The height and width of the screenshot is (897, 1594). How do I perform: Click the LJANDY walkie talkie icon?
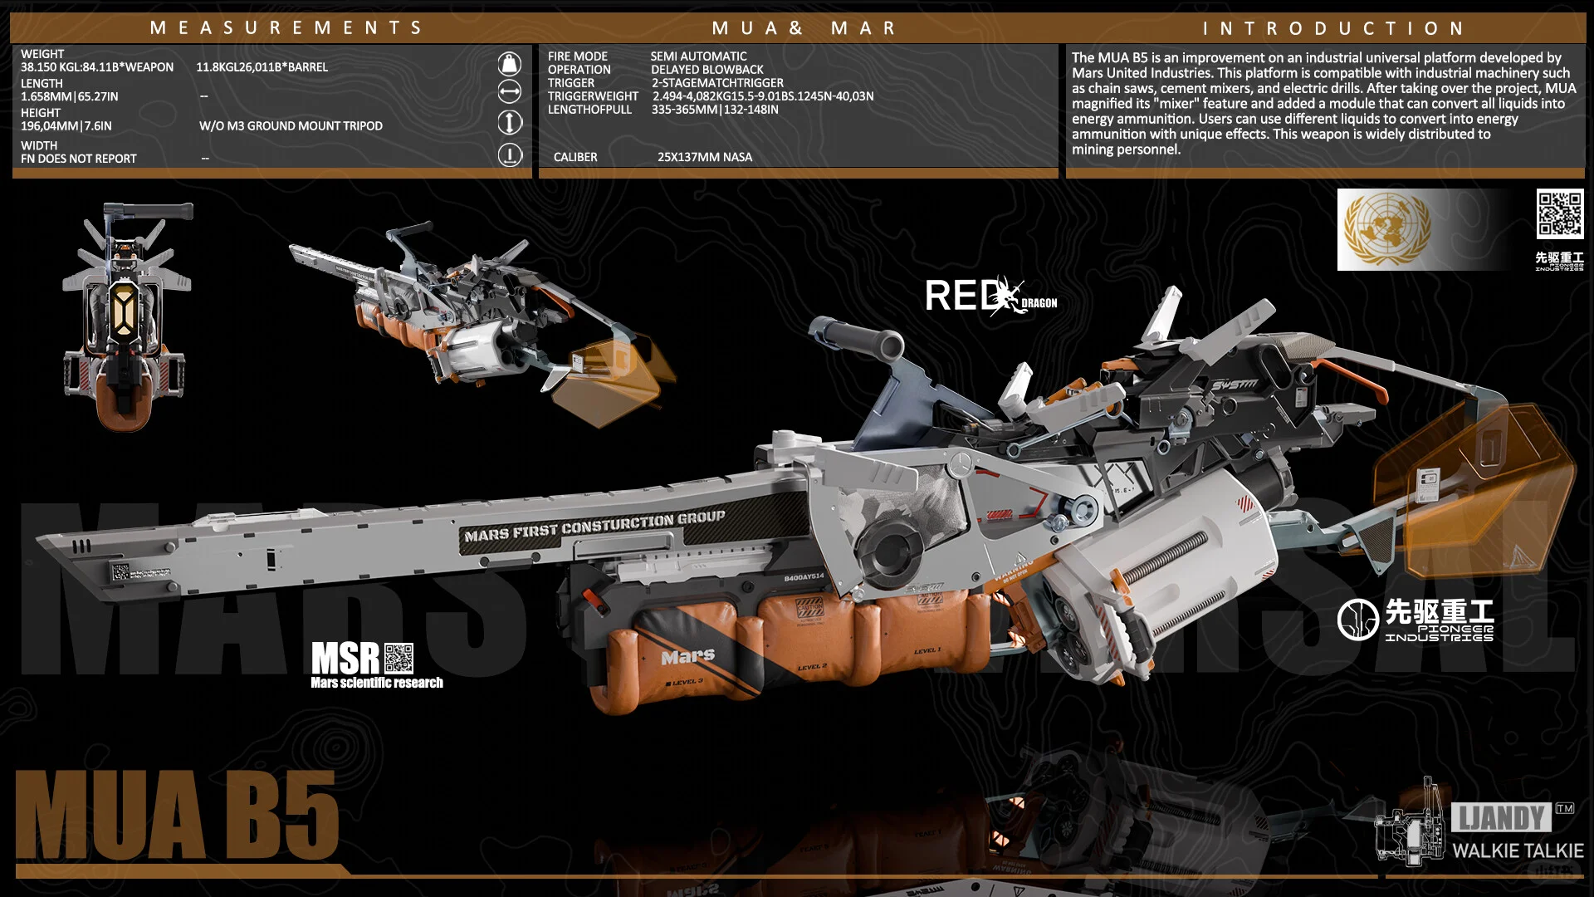[1410, 826]
